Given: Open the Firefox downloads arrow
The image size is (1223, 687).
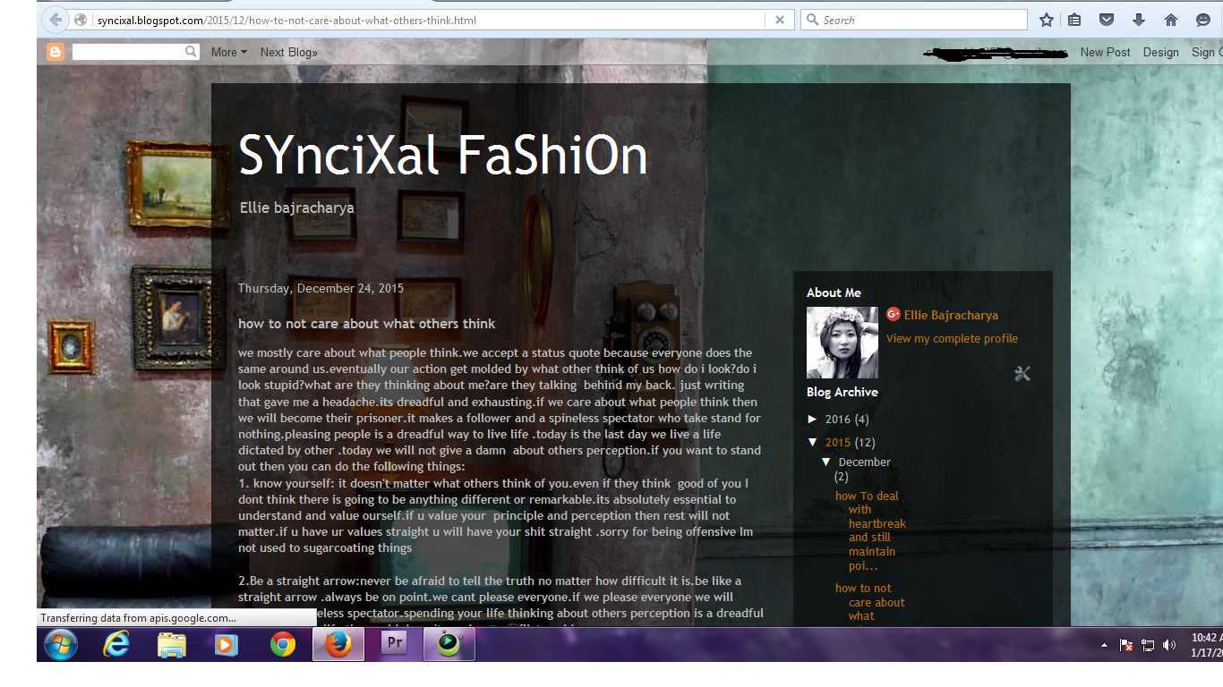Looking at the screenshot, I should [1139, 20].
